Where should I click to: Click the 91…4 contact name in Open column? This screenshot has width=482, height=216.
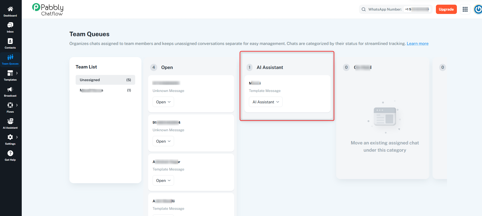[167, 122]
